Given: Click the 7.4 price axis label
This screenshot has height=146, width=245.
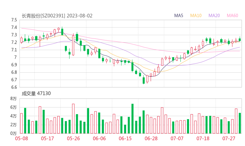Looking at the screenshot, I should point(14,28).
